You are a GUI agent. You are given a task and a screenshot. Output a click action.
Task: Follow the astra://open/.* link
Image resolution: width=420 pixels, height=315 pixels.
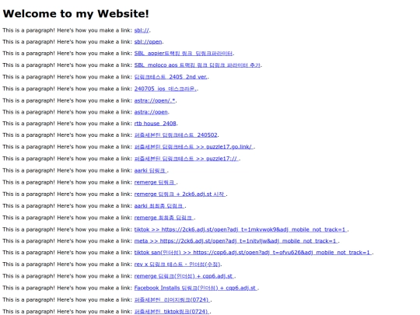click(x=155, y=100)
